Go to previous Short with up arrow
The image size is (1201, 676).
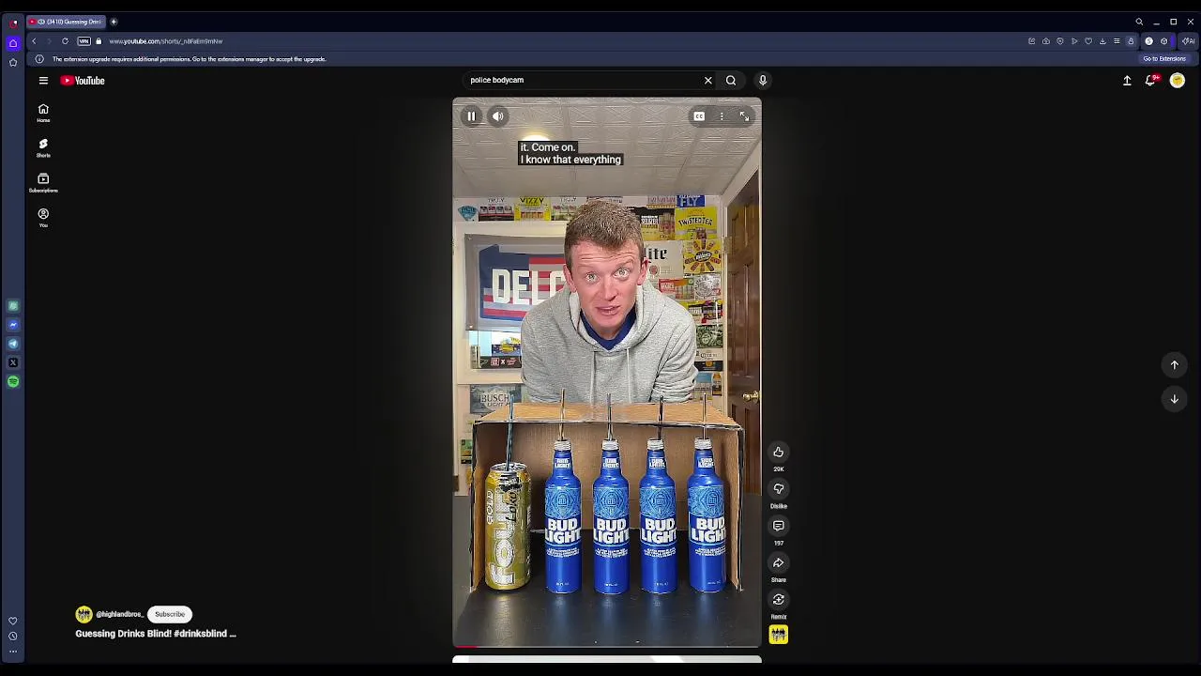1175,365
